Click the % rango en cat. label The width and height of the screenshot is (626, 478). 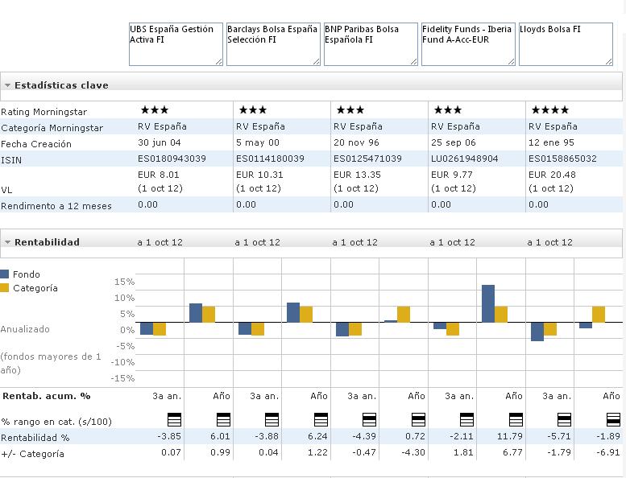[56, 422]
